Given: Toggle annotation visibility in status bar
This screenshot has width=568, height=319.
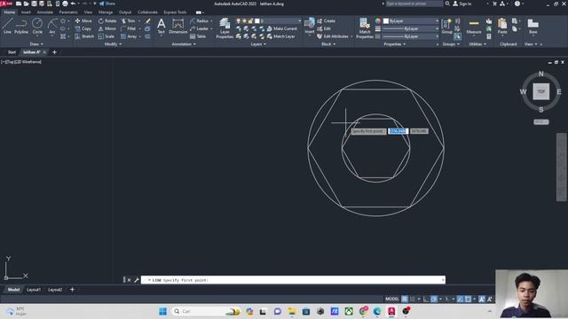Looking at the screenshot, I should 482,300.
